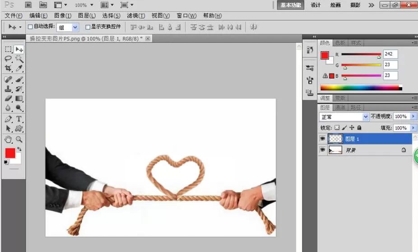Open the 100% zoom level dropdown
The width and height of the screenshot is (418, 252).
click(x=92, y=5)
